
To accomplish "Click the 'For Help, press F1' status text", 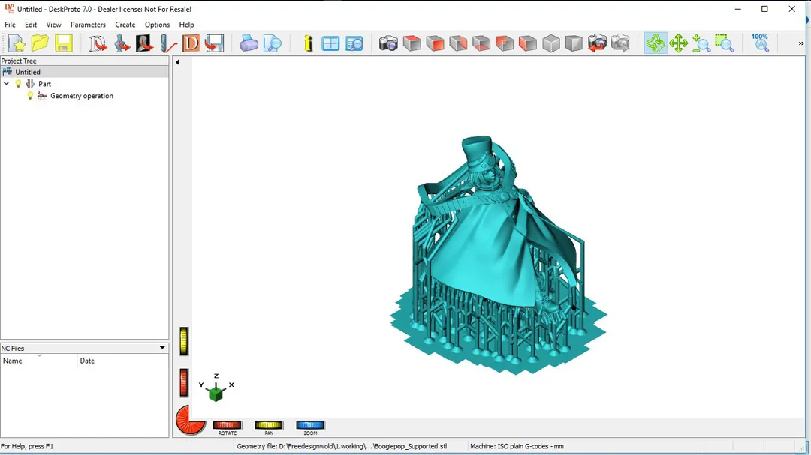I will [27, 446].
